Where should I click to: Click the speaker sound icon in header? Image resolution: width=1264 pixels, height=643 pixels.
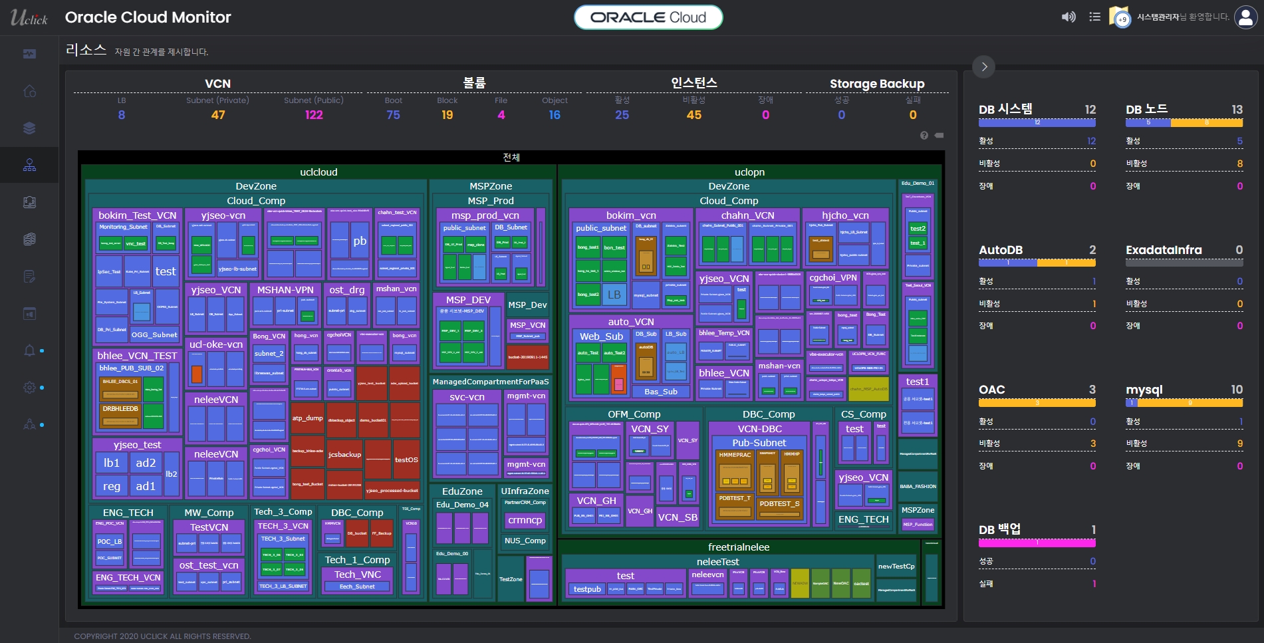pyautogui.click(x=1068, y=17)
